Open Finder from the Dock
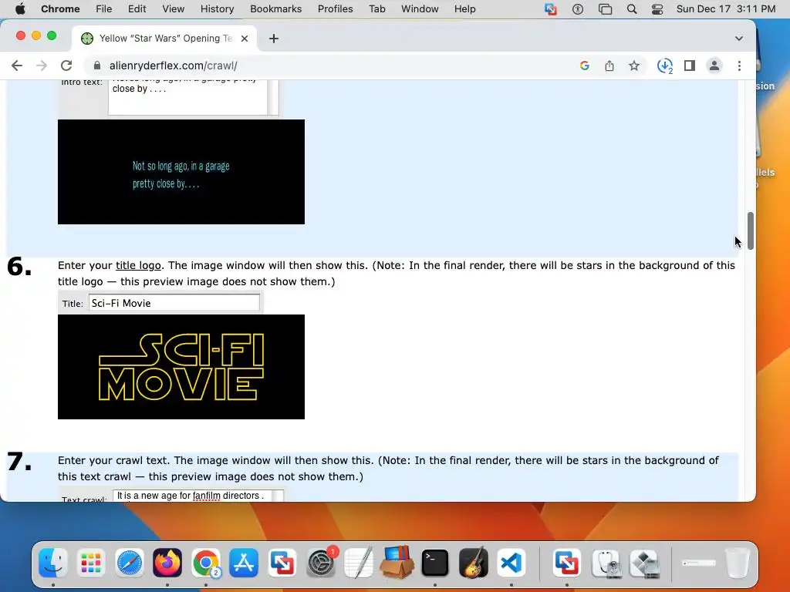 tap(53, 563)
